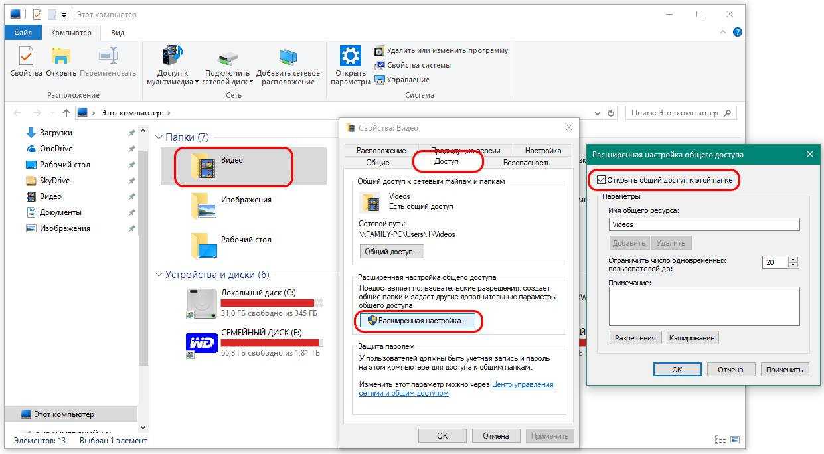Click the up arrow navigation button
Viewport: 824px width, 454px height.
(66, 113)
